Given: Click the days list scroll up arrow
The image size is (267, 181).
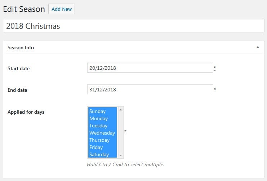Looking at the screenshot, I should click(121, 109).
